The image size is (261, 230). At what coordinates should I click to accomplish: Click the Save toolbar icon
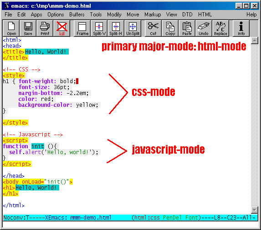coord(28,28)
